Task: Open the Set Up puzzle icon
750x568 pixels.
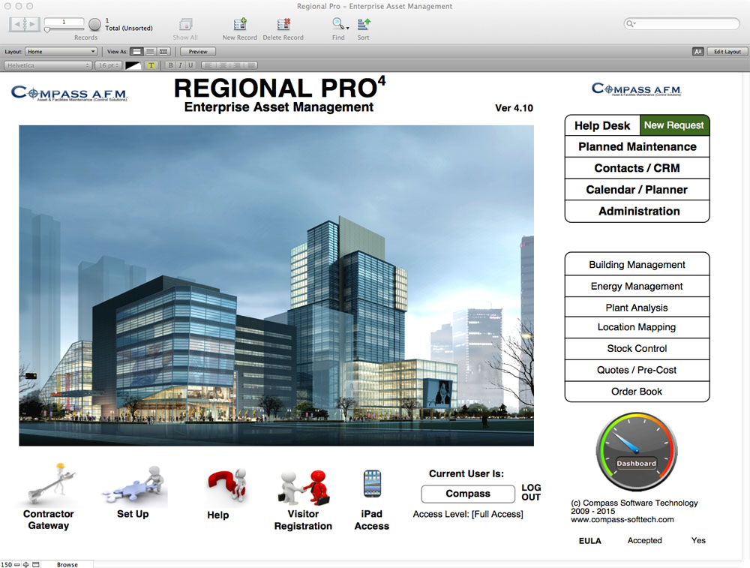Action: [134, 485]
